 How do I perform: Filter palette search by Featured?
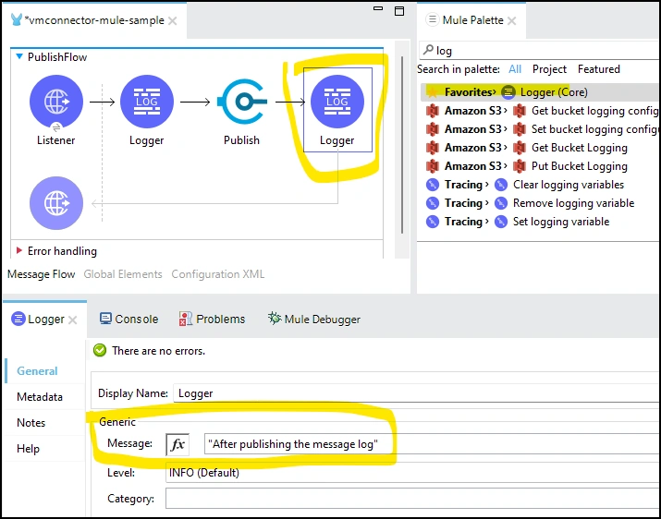pyautogui.click(x=599, y=69)
